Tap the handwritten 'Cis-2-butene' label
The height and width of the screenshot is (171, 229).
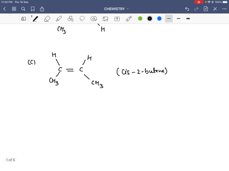coord(142,71)
